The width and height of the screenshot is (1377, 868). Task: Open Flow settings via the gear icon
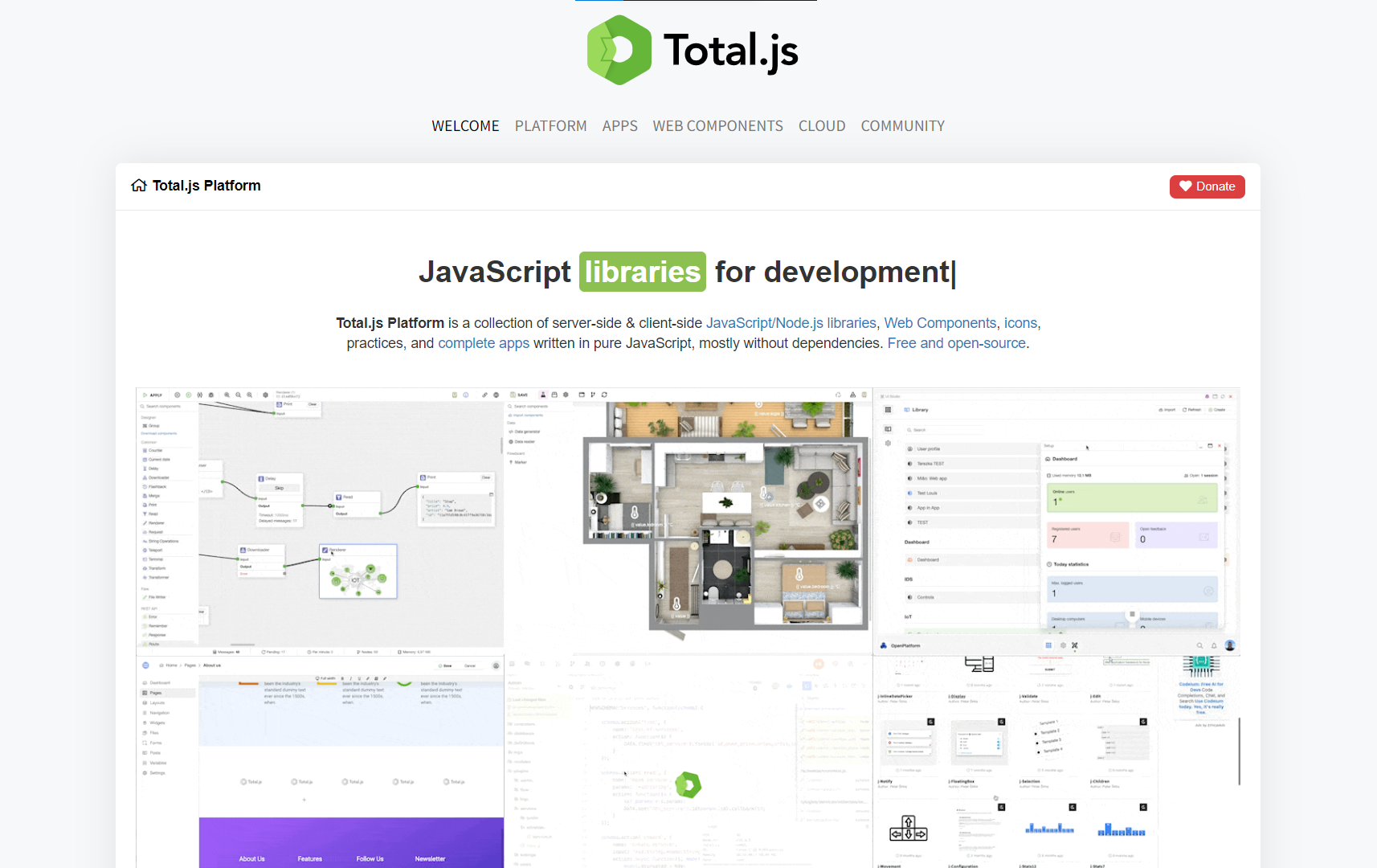[264, 394]
